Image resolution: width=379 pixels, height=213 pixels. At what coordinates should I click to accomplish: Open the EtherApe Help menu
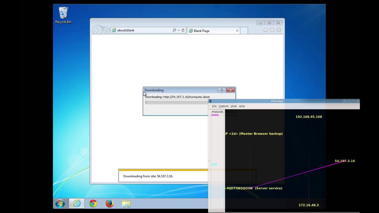coord(242,106)
